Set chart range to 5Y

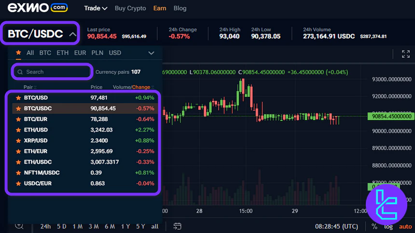tap(140, 226)
